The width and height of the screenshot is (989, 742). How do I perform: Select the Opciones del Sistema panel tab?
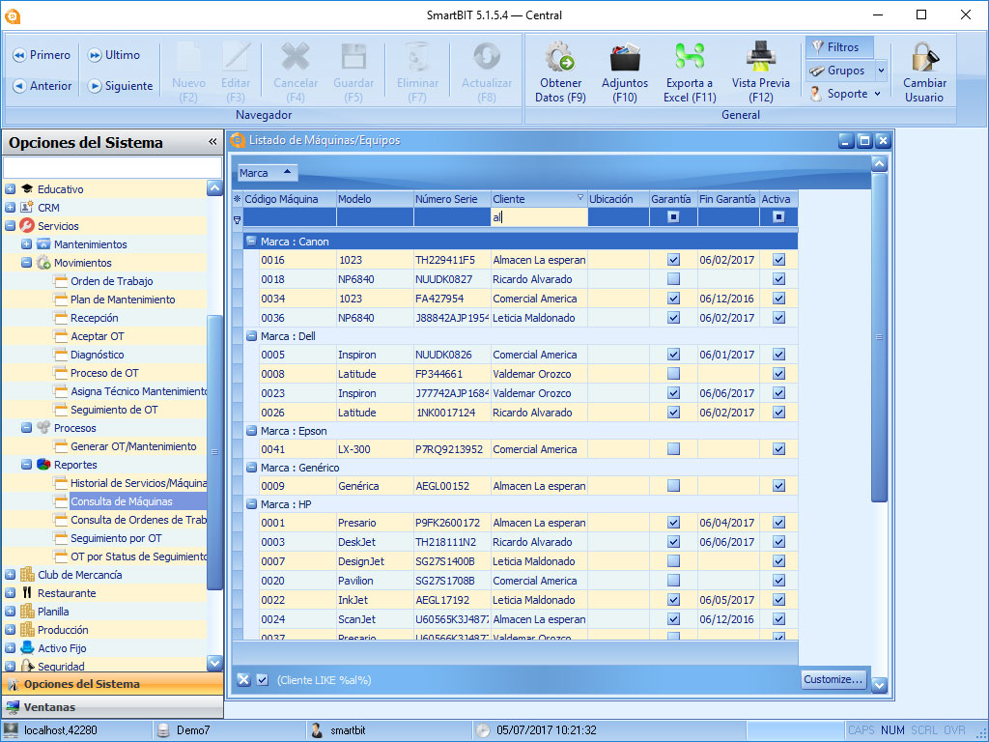pos(112,684)
